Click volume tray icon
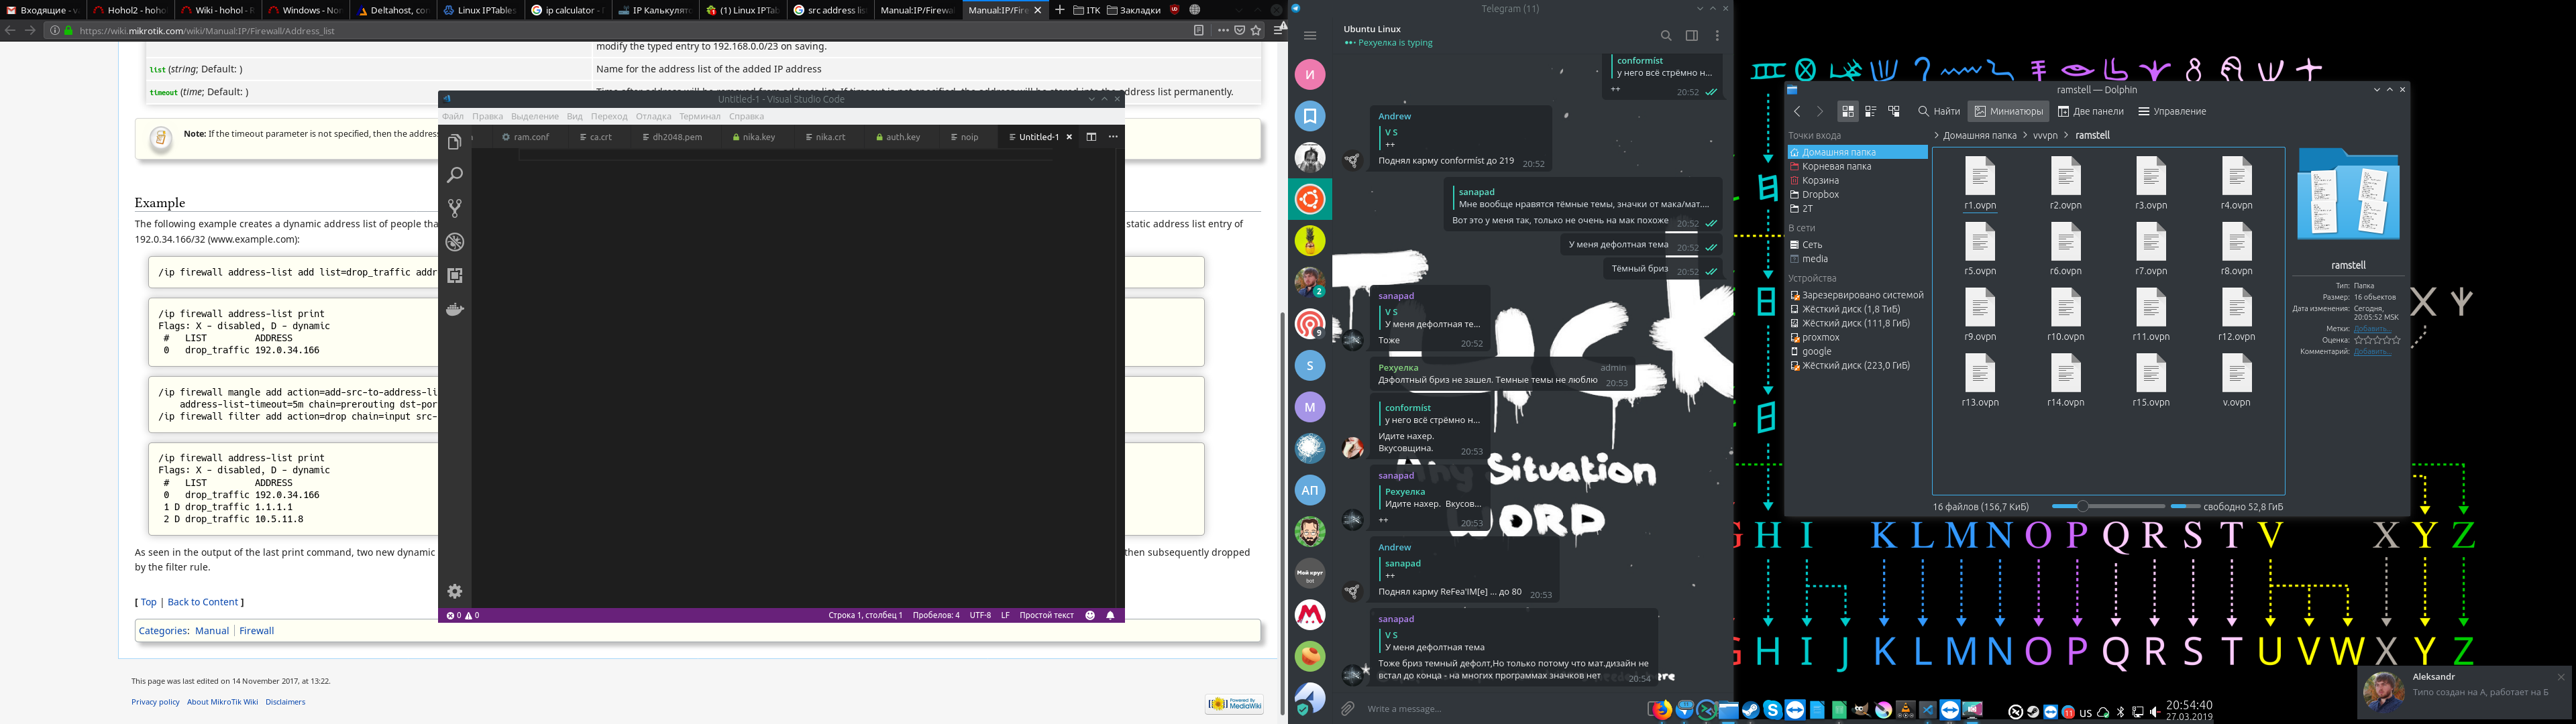The height and width of the screenshot is (724, 2576). click(x=2156, y=712)
